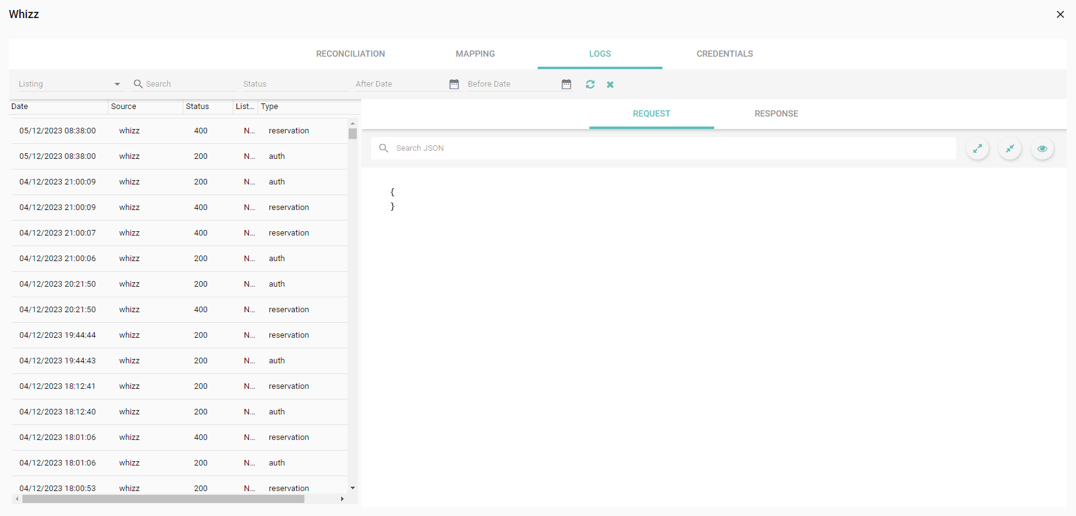Close the Whizz dialog
This screenshot has height=516, width=1076.
1060,14
